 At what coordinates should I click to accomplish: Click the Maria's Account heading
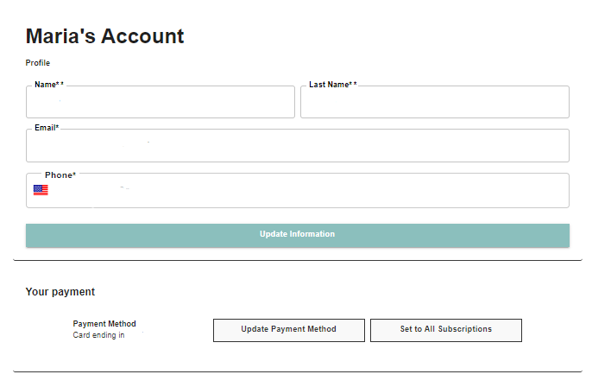[x=104, y=36]
